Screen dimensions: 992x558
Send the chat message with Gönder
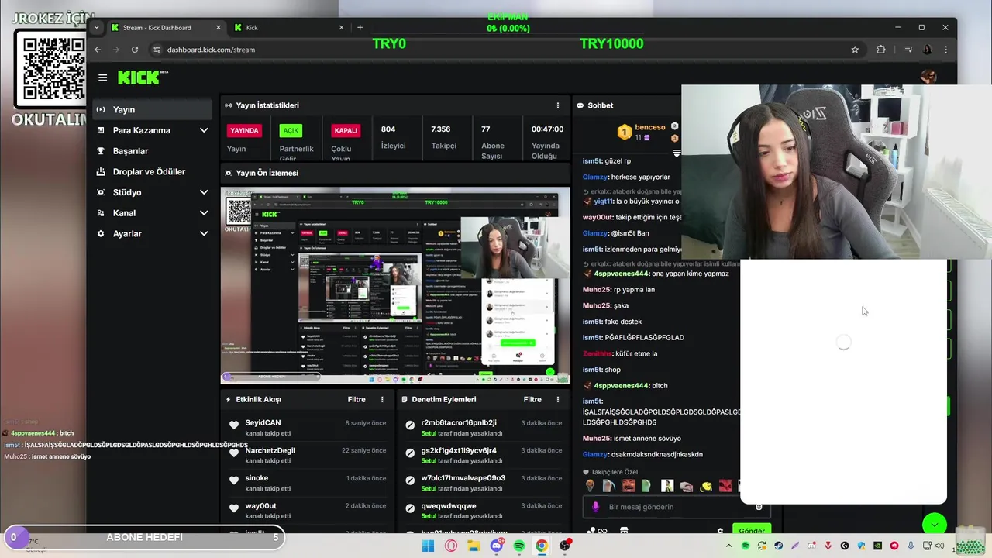point(751,531)
